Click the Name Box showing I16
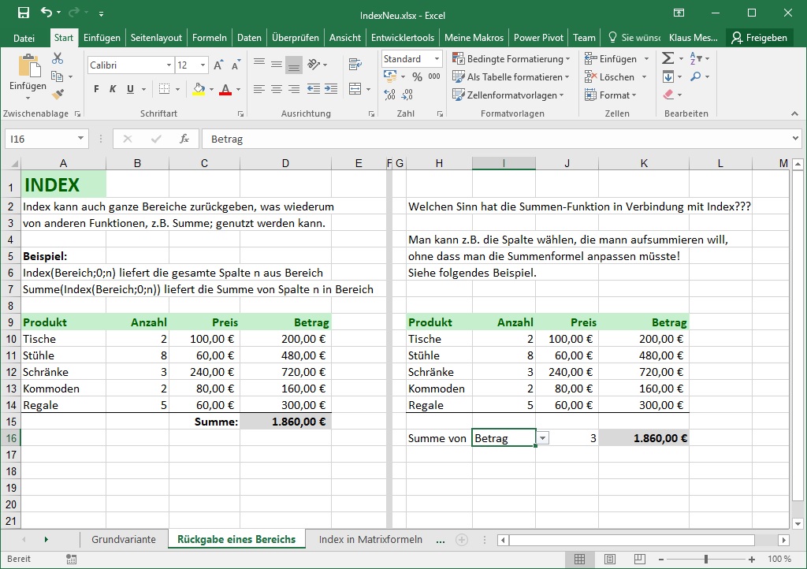This screenshot has width=807, height=569. pyautogui.click(x=39, y=139)
